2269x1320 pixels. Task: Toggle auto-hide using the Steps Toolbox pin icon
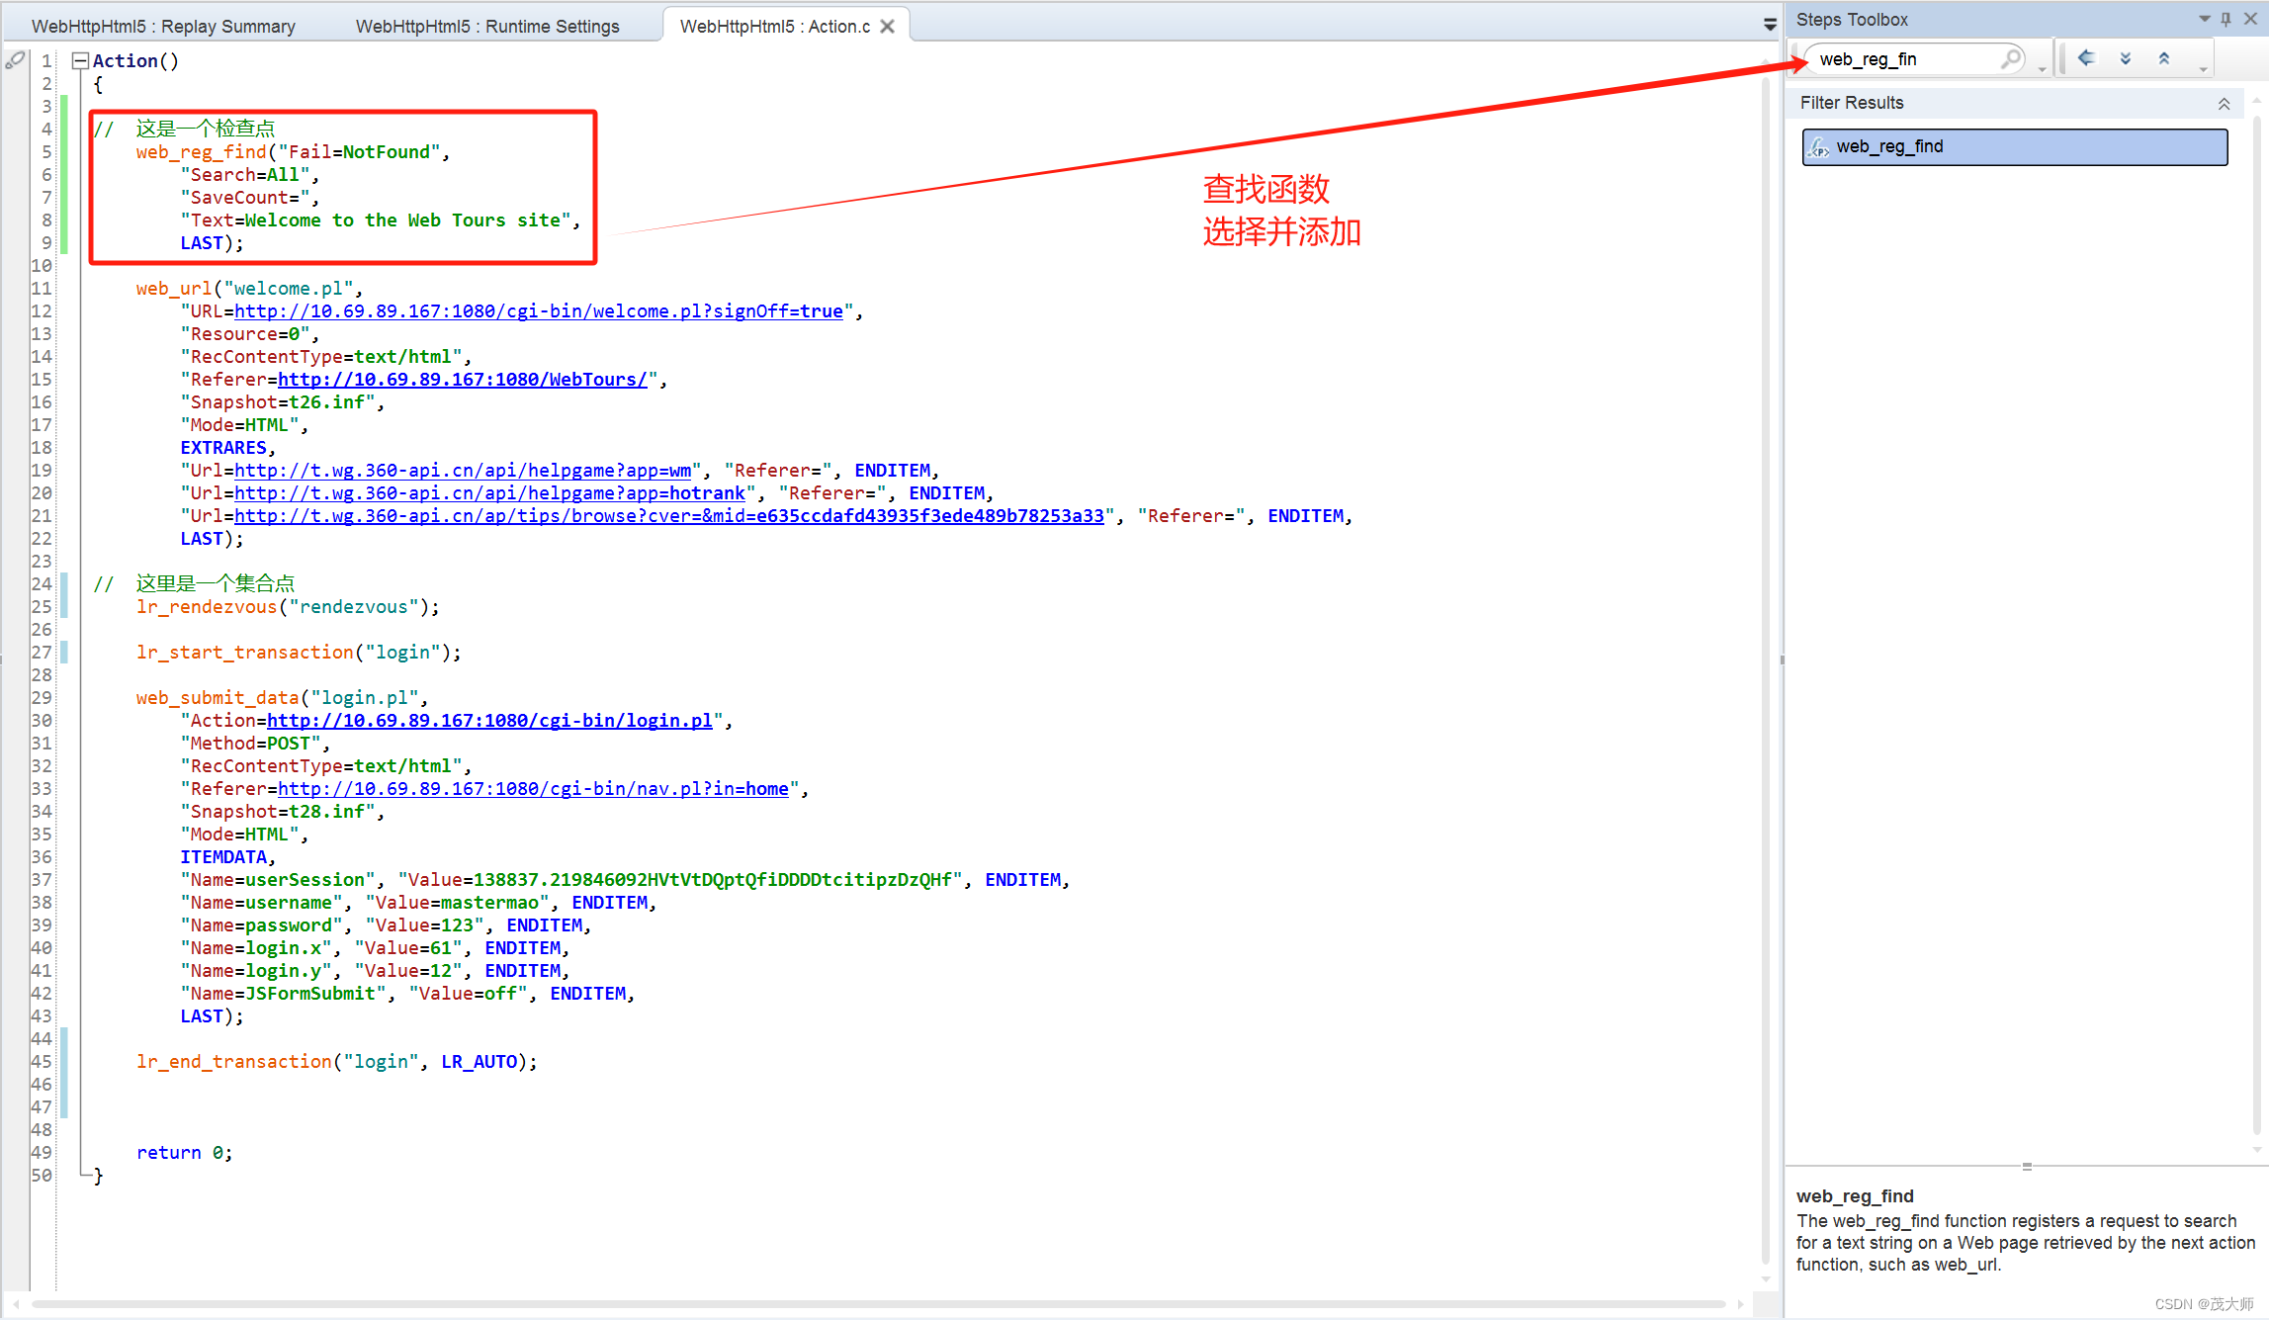pyautogui.click(x=2225, y=18)
